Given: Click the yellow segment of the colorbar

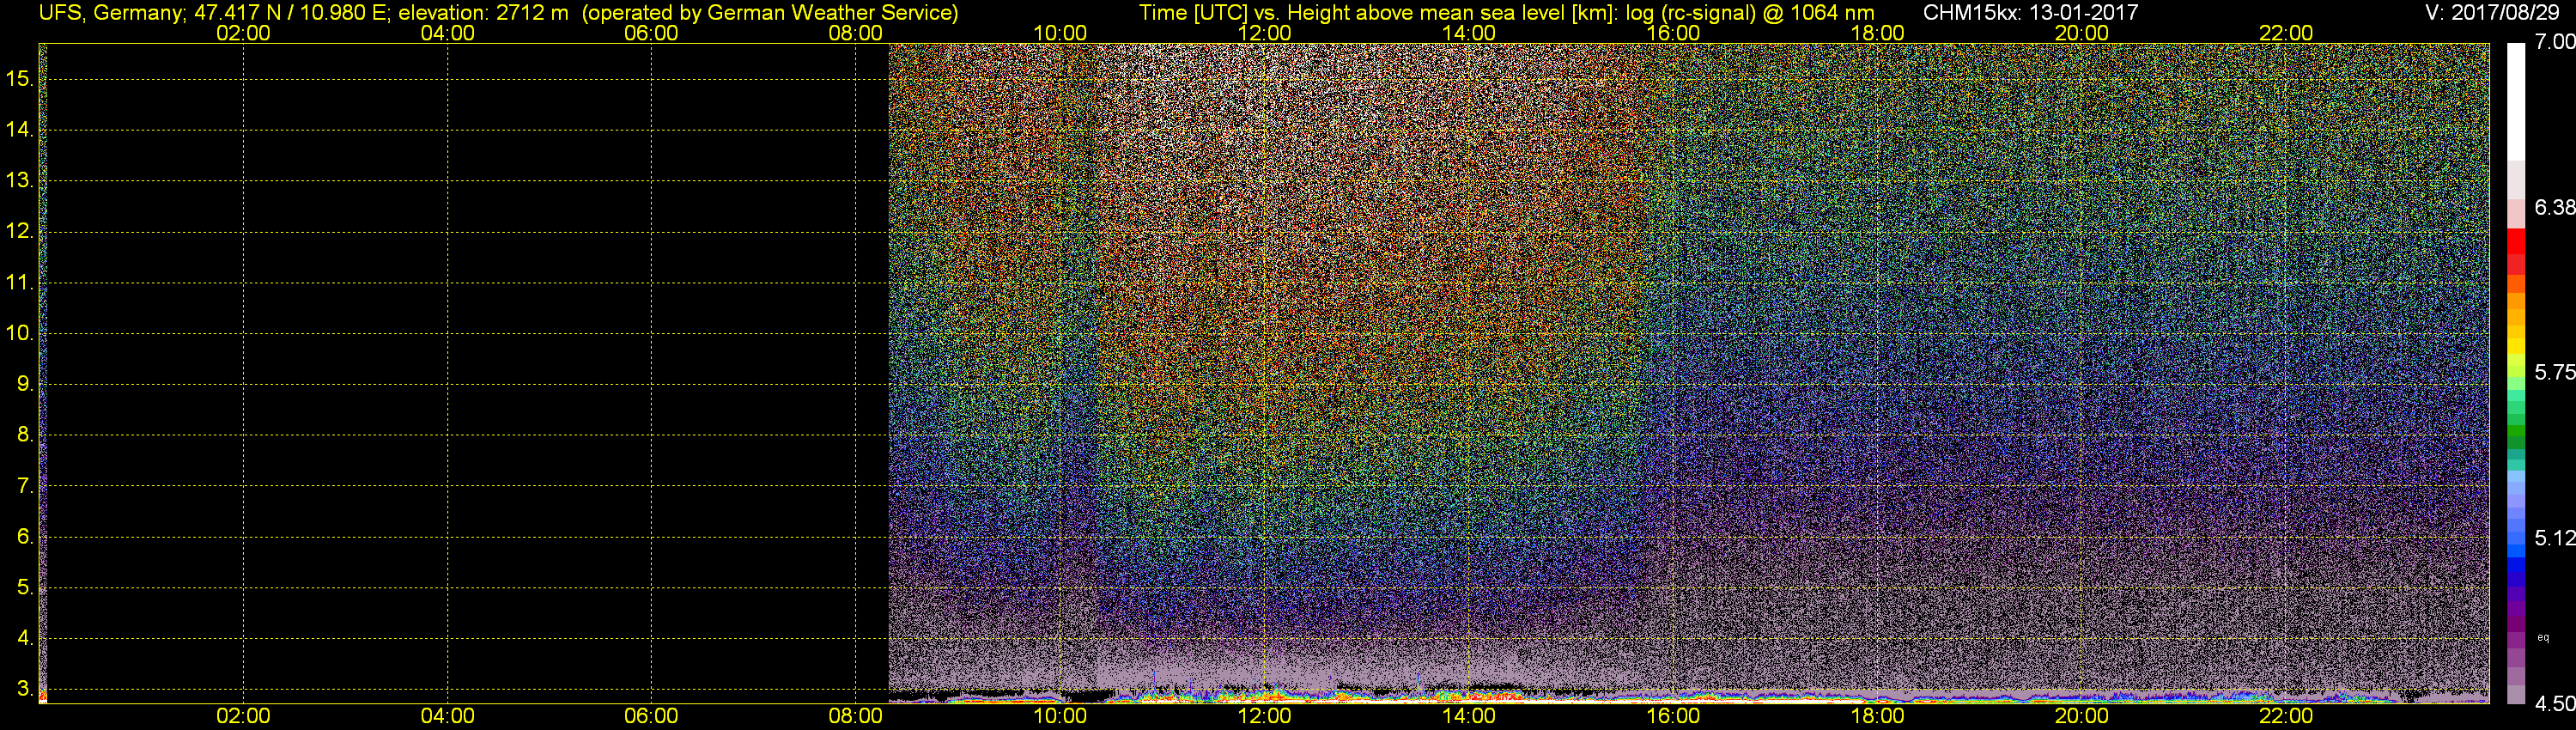Looking at the screenshot, I should [x=2516, y=345].
